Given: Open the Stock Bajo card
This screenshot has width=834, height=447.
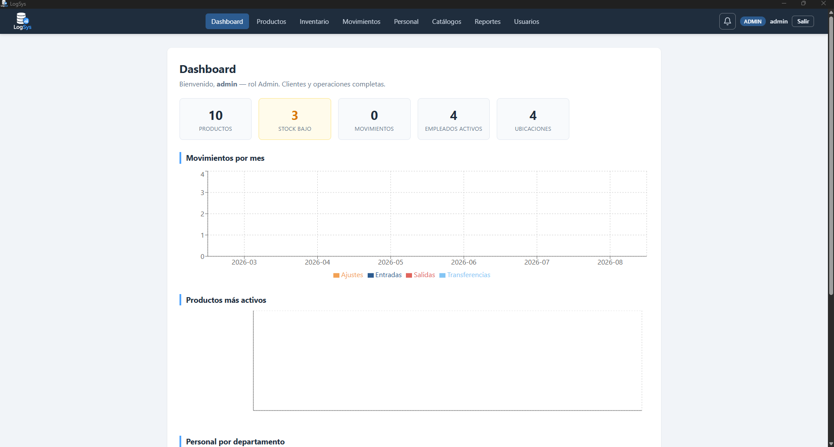Looking at the screenshot, I should [295, 119].
